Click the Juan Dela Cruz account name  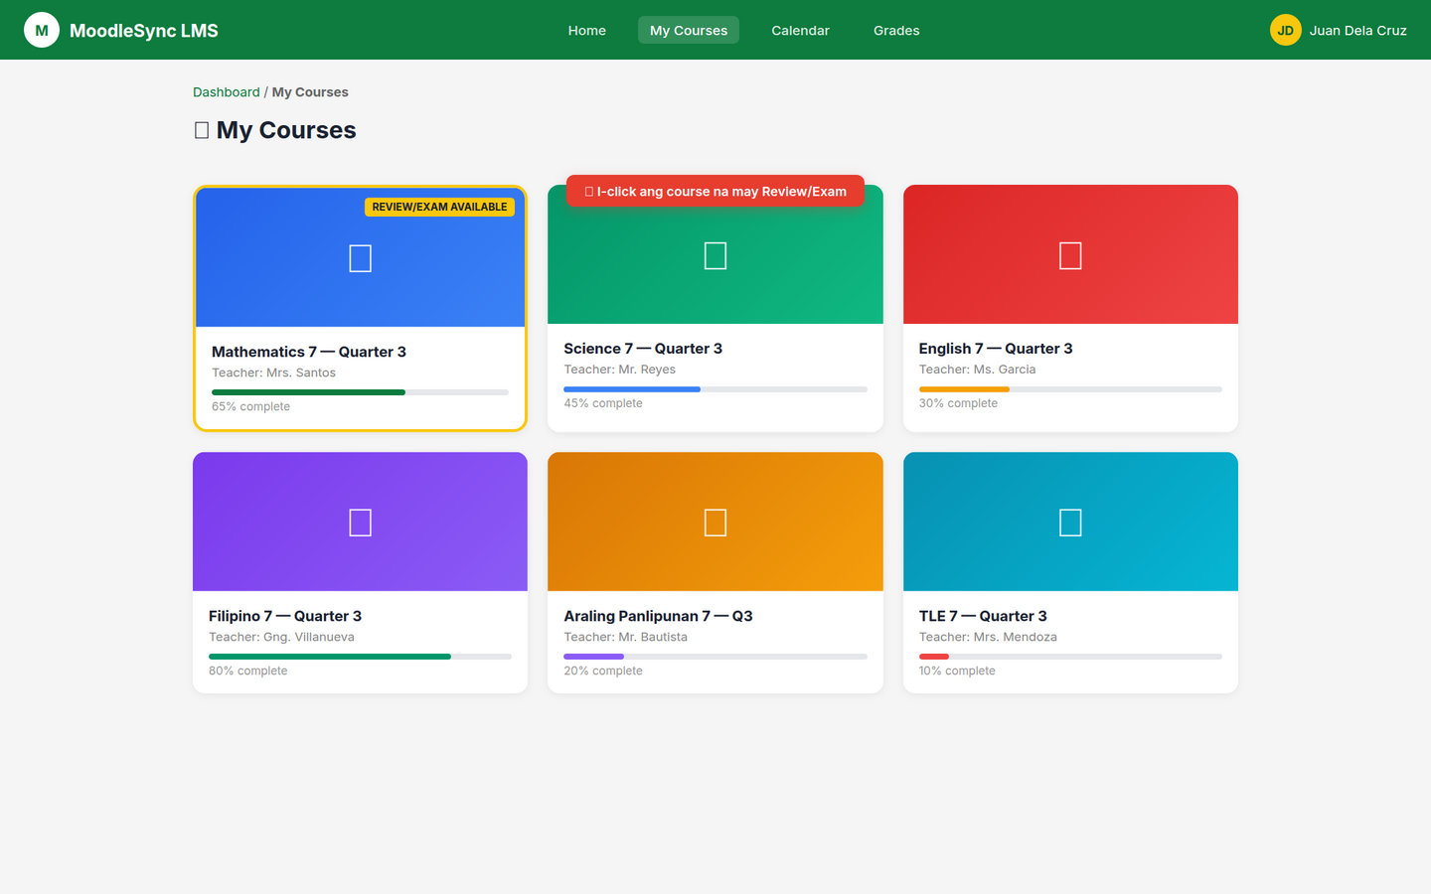[1357, 30]
